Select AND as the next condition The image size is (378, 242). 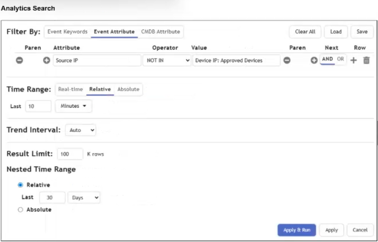click(327, 59)
